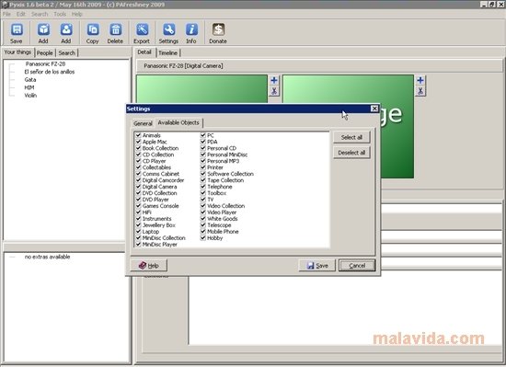Remove second image with cut icon
The image size is (506, 367).
(420, 91)
